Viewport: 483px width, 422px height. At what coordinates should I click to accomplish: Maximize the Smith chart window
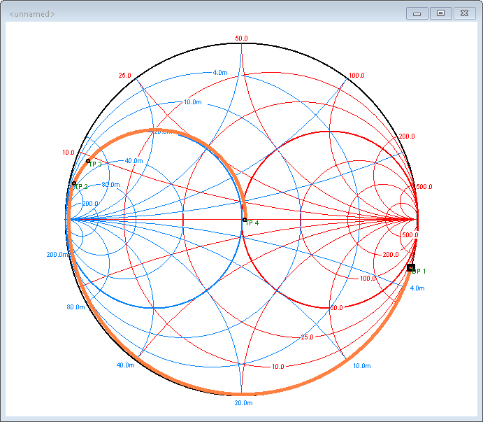click(440, 13)
